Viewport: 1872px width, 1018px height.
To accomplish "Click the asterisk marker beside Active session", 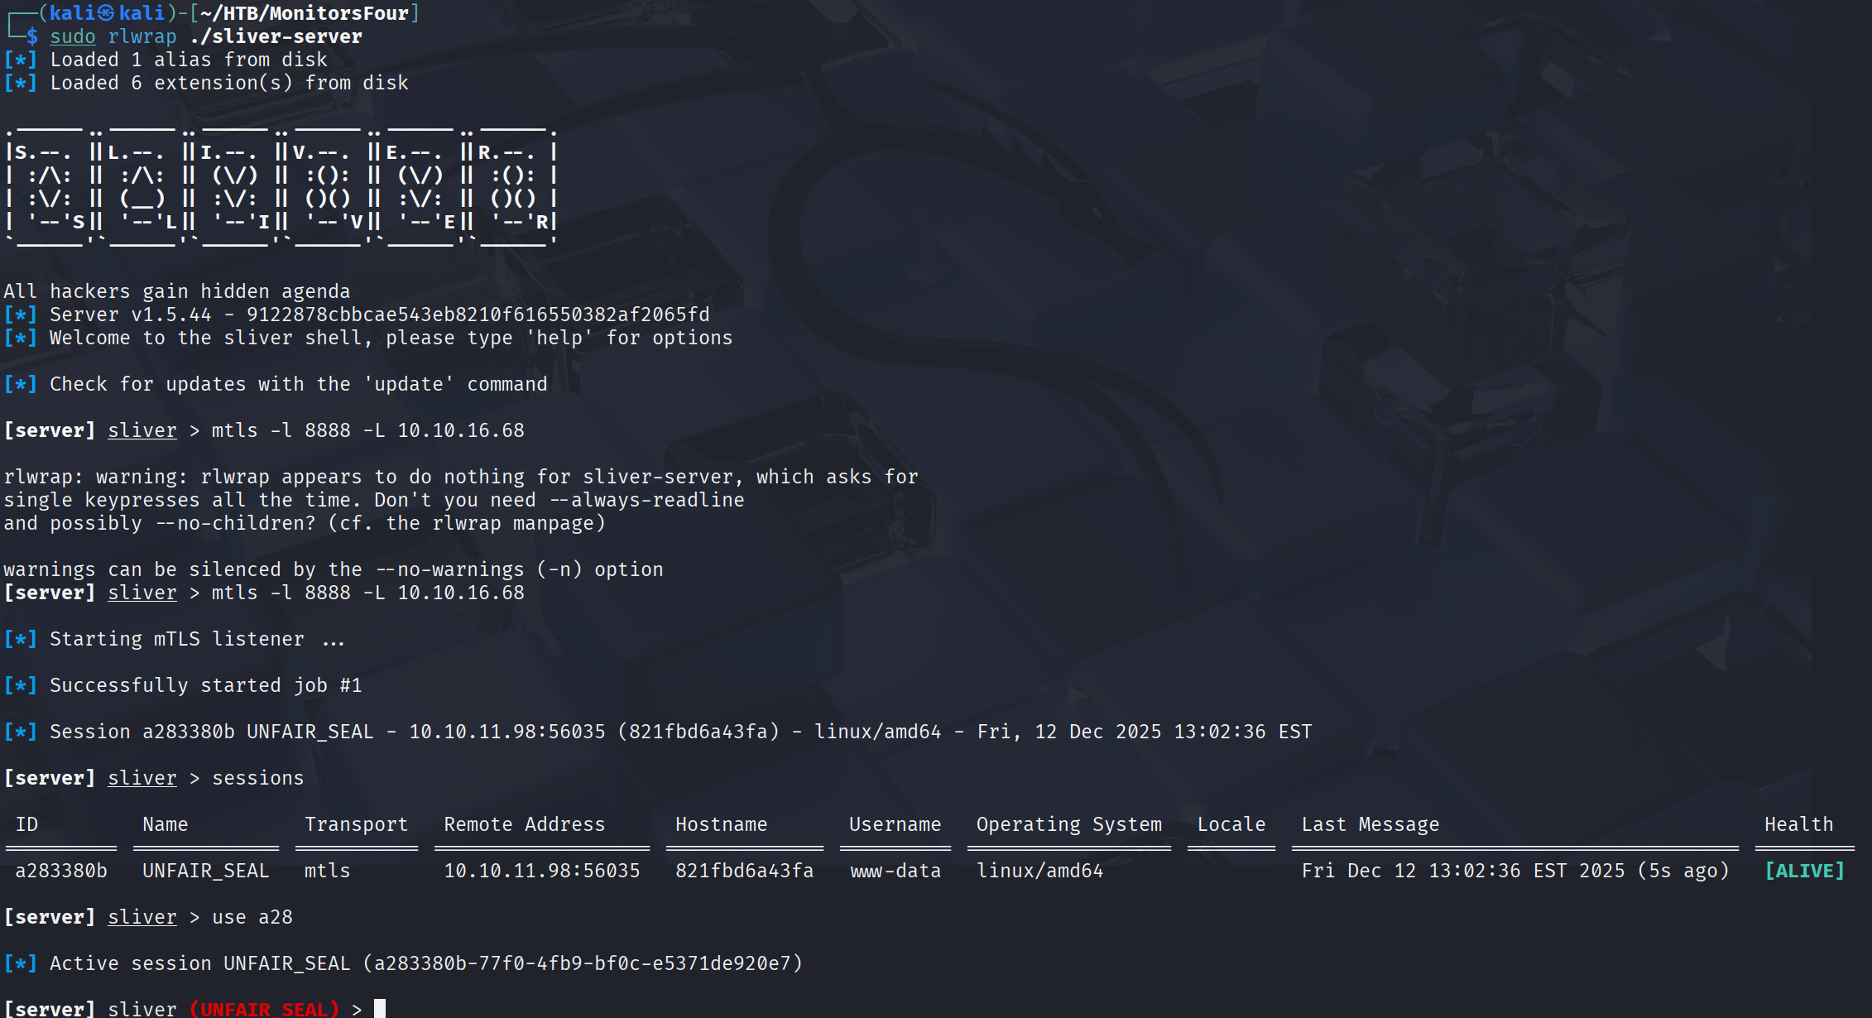I will pos(20,963).
